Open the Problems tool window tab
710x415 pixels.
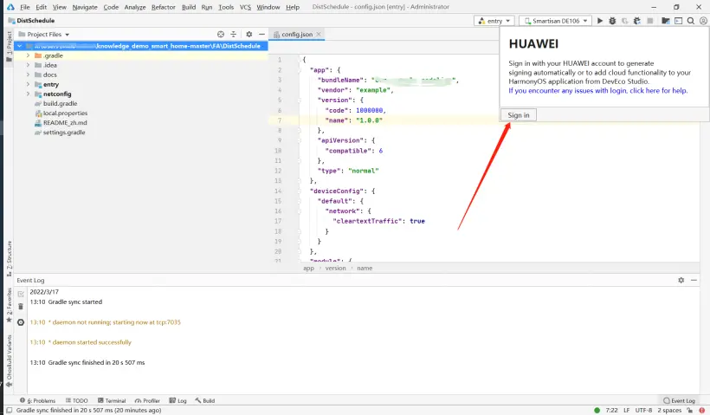coord(37,401)
